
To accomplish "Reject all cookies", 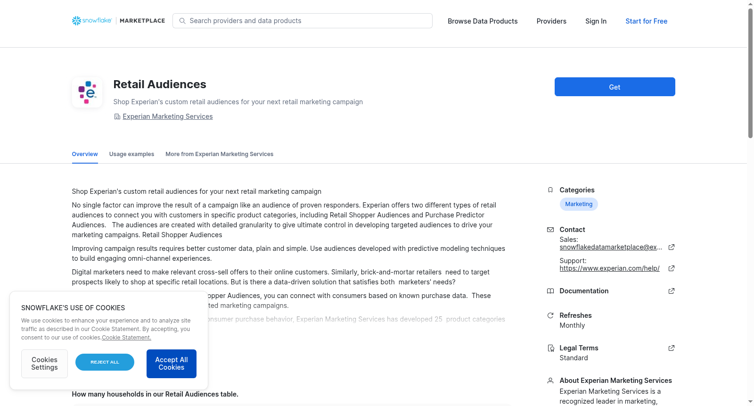I will 105,362.
